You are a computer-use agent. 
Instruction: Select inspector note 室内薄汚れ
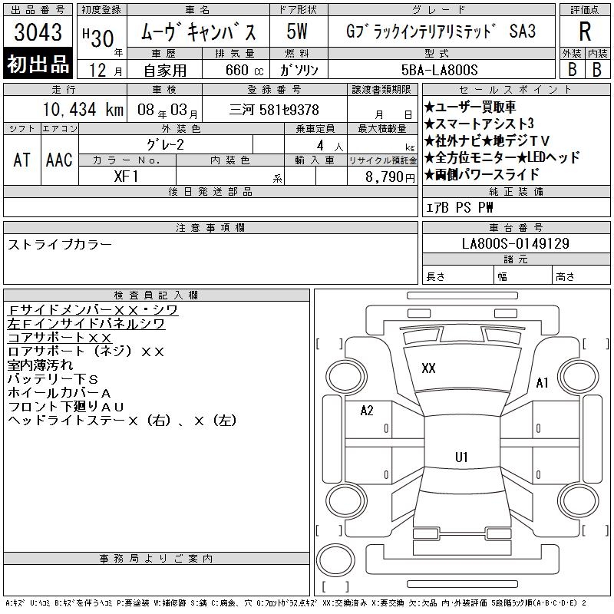pos(41,365)
